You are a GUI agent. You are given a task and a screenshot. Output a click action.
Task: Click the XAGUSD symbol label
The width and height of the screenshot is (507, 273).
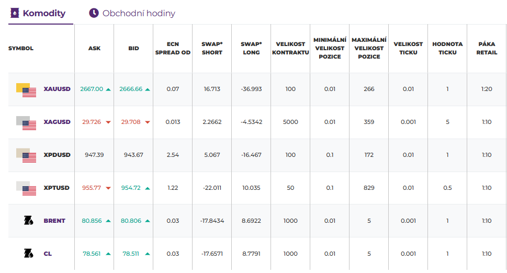pyautogui.click(x=57, y=122)
